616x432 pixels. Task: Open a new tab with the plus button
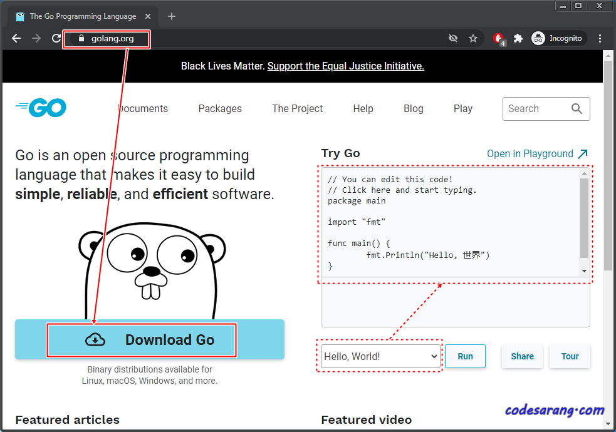[x=171, y=16]
